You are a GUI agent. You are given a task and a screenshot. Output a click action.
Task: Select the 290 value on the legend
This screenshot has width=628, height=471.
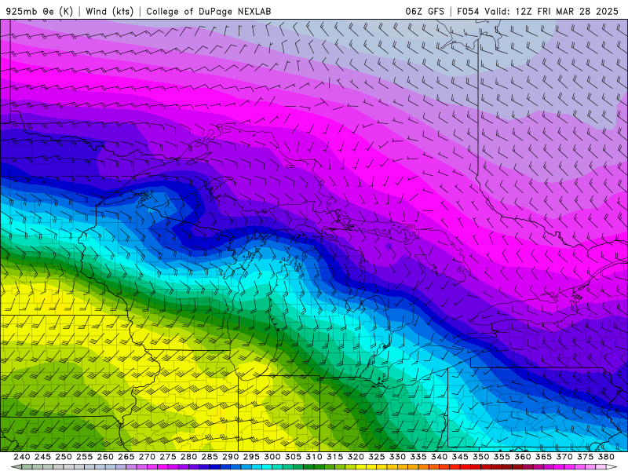point(230,457)
